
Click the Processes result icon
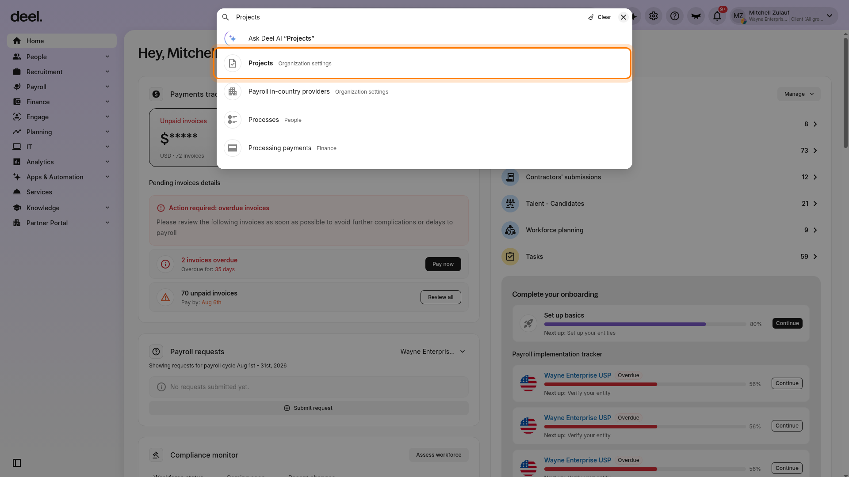tap(233, 120)
